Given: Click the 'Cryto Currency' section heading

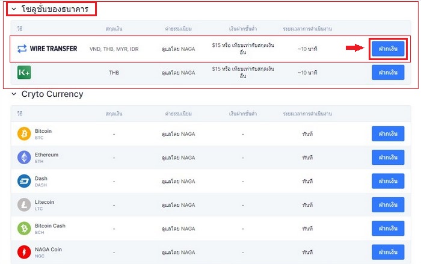Looking at the screenshot, I should pyautogui.click(x=52, y=94).
